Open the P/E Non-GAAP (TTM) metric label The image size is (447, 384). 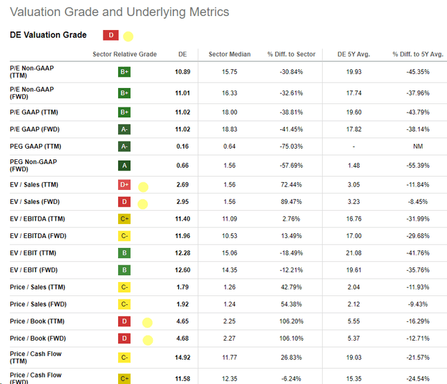click(x=32, y=72)
